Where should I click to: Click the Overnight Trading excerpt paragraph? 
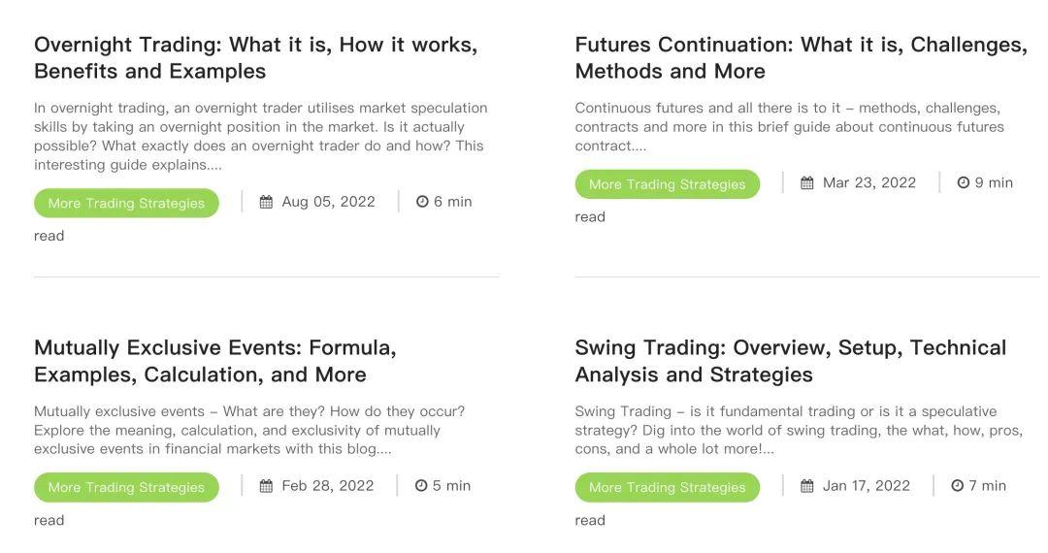[260, 136]
